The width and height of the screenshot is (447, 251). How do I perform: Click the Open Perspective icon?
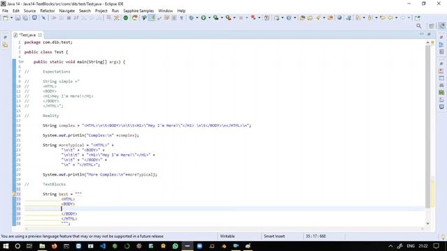pos(432,26)
